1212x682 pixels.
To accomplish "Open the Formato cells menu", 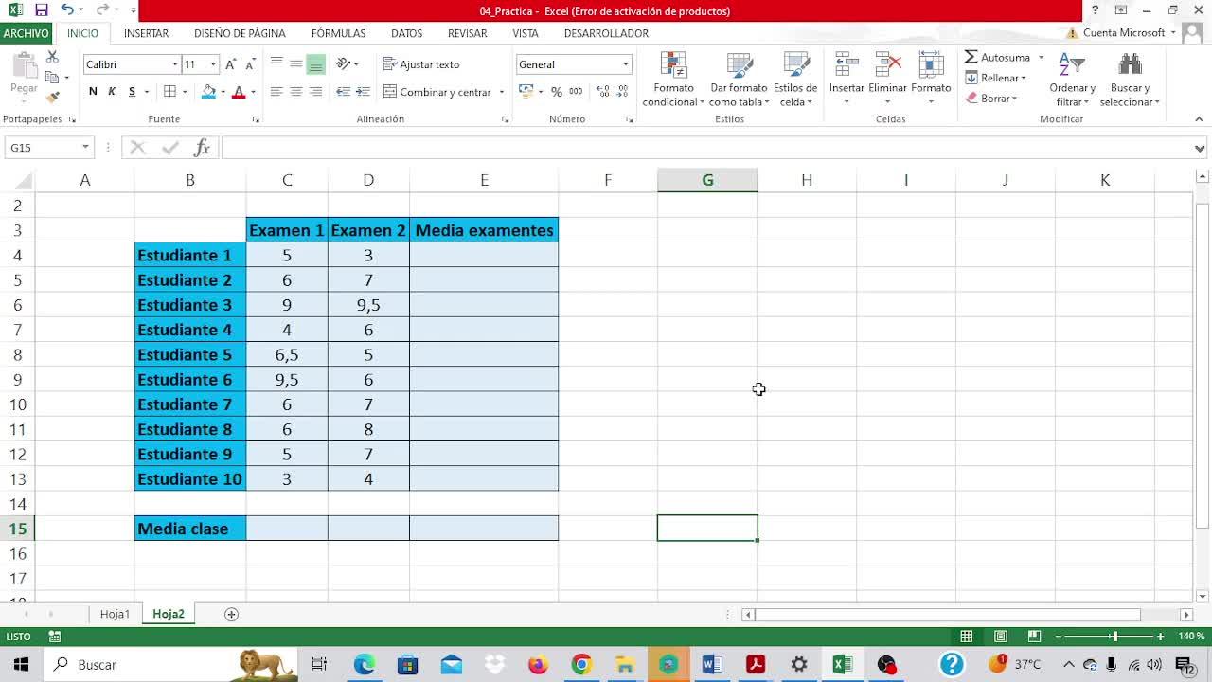I will point(931,80).
